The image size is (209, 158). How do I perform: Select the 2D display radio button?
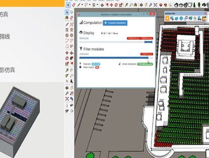(x=107, y=33)
